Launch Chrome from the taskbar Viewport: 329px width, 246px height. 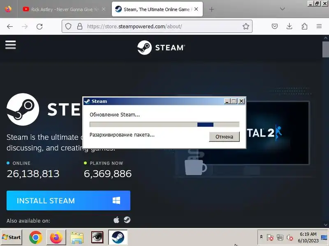(36, 237)
